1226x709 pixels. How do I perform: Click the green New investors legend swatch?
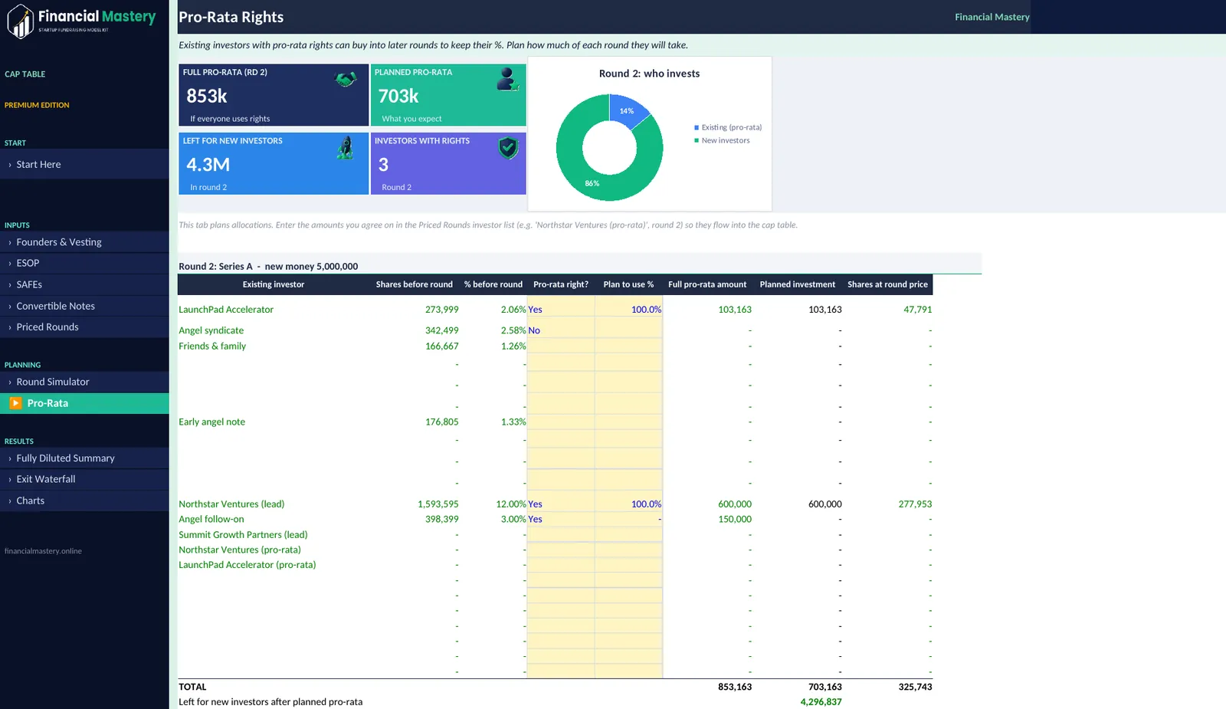697,141
